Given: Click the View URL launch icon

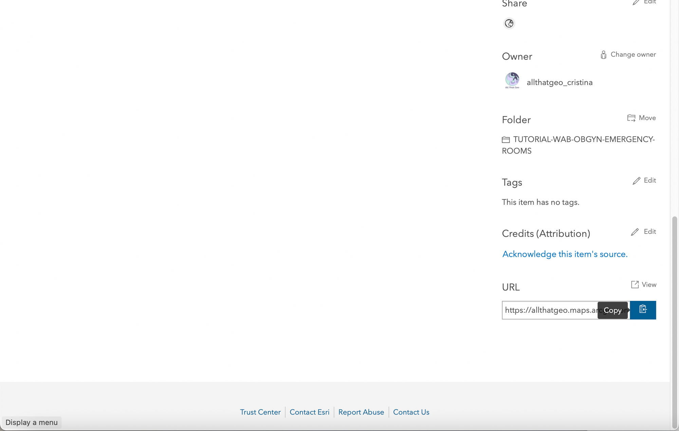Looking at the screenshot, I should [x=635, y=285].
